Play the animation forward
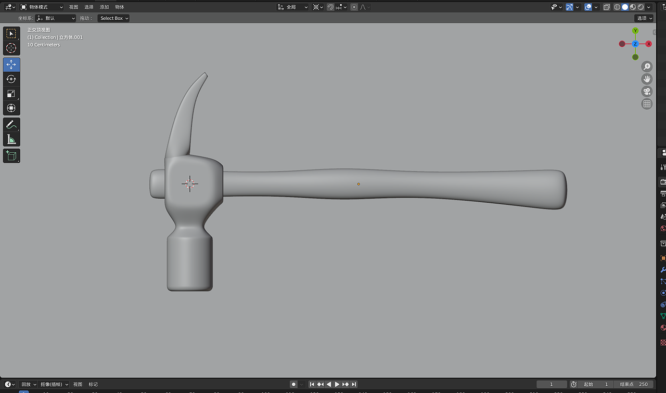Screen dimensions: 666x393 click(x=337, y=384)
